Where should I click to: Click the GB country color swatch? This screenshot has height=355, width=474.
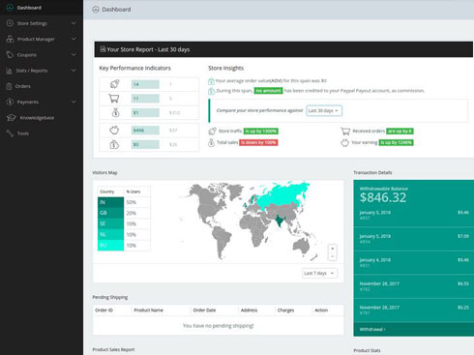(x=110, y=213)
